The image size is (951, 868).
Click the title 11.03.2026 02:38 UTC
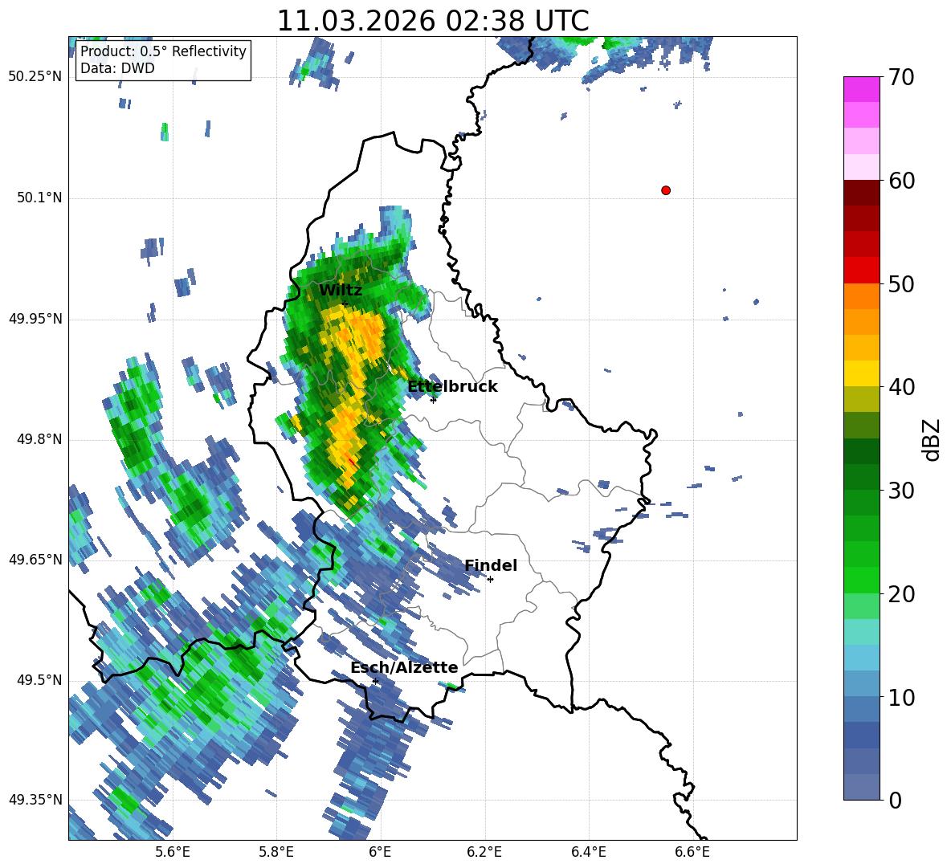click(432, 21)
